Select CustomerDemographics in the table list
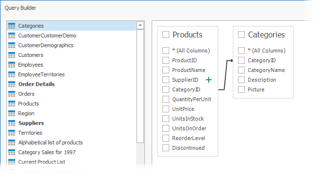 [72, 45]
